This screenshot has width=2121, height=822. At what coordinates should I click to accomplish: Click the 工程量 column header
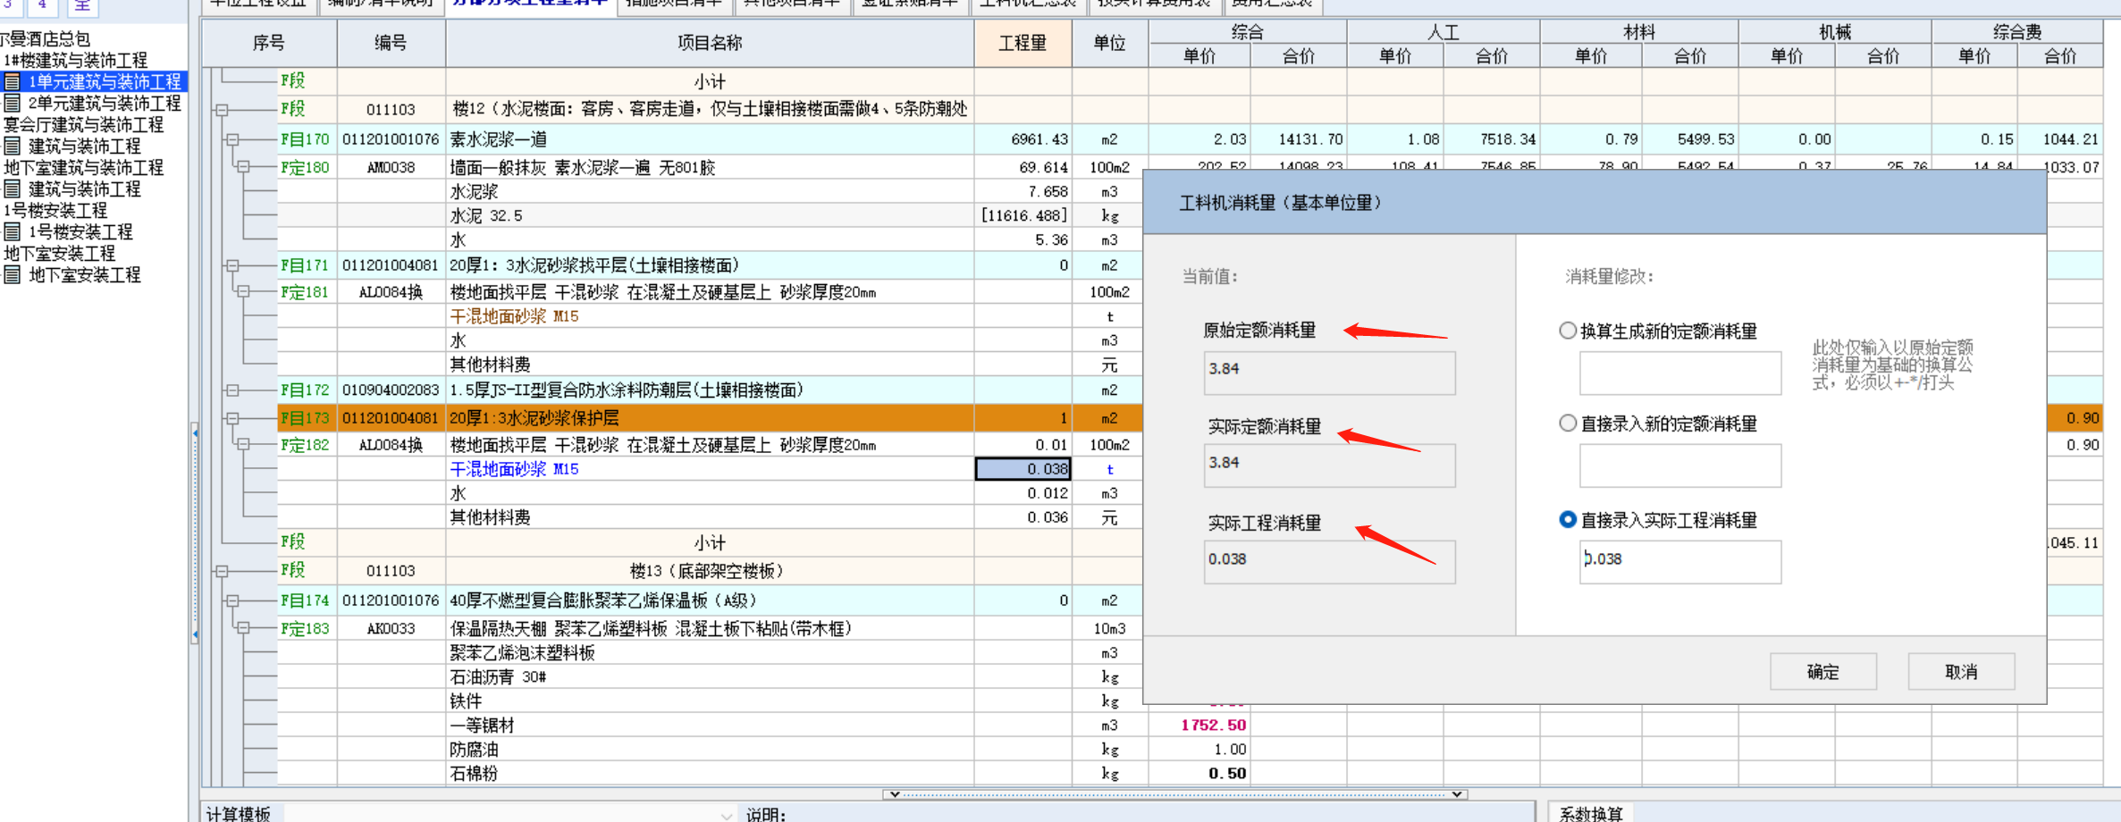click(x=1023, y=43)
